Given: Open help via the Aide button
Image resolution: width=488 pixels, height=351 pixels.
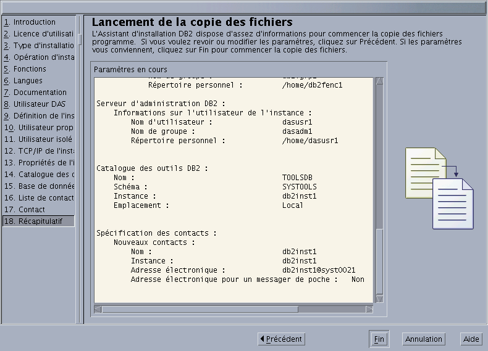Looking at the screenshot, I should coord(471,339).
